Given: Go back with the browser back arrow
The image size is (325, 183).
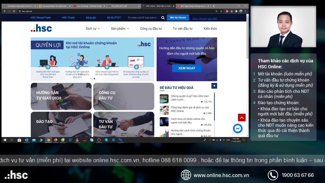Looking at the screenshot, I should point(5,11).
